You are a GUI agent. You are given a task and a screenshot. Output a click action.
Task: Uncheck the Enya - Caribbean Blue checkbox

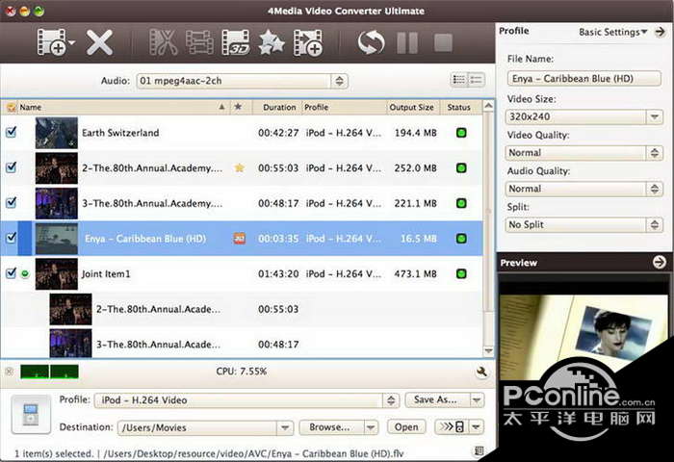coord(12,238)
